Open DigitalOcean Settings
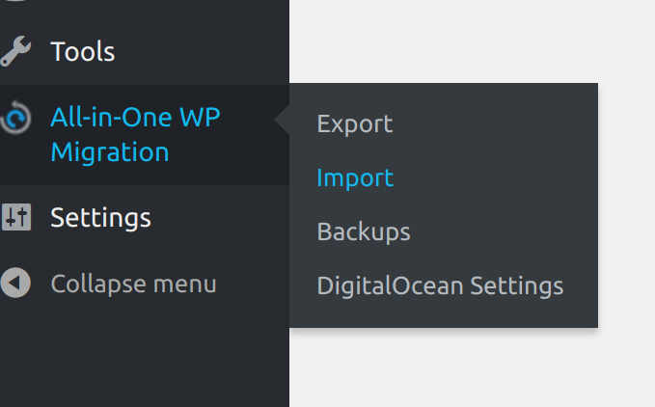Viewport: 655px width, 407px height. 440,285
